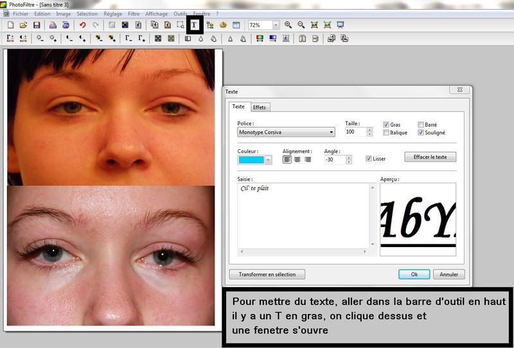Click the Save floppy disk icon
The width and height of the screenshot is (514, 348).
pyautogui.click(x=37, y=25)
